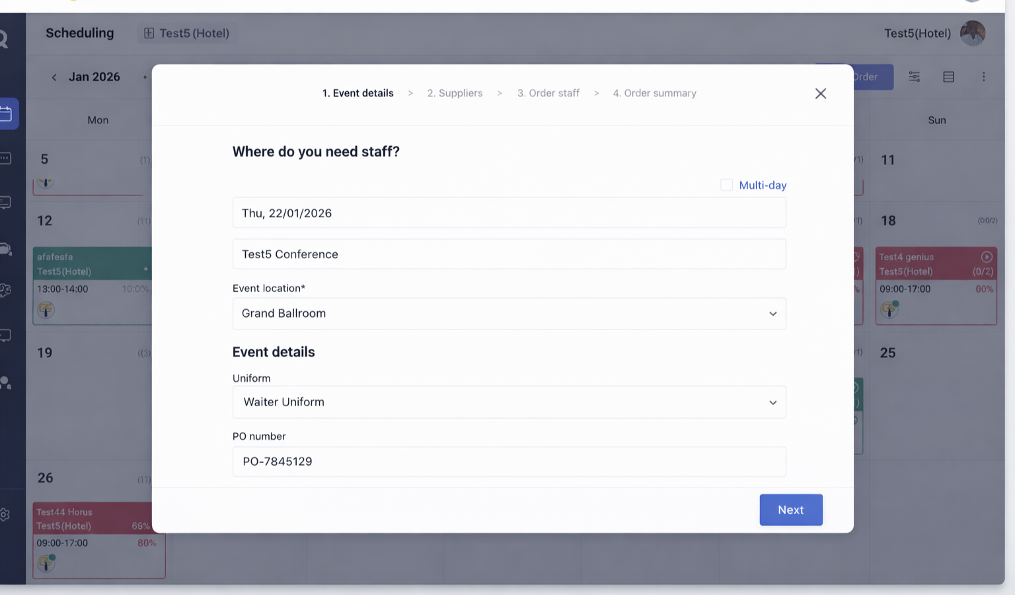Click the staff avatar on Test44 Horus event
The image size is (1015, 595).
(x=46, y=563)
